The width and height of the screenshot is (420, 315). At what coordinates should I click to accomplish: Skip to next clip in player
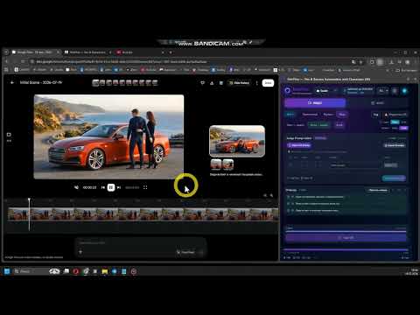[119, 187]
